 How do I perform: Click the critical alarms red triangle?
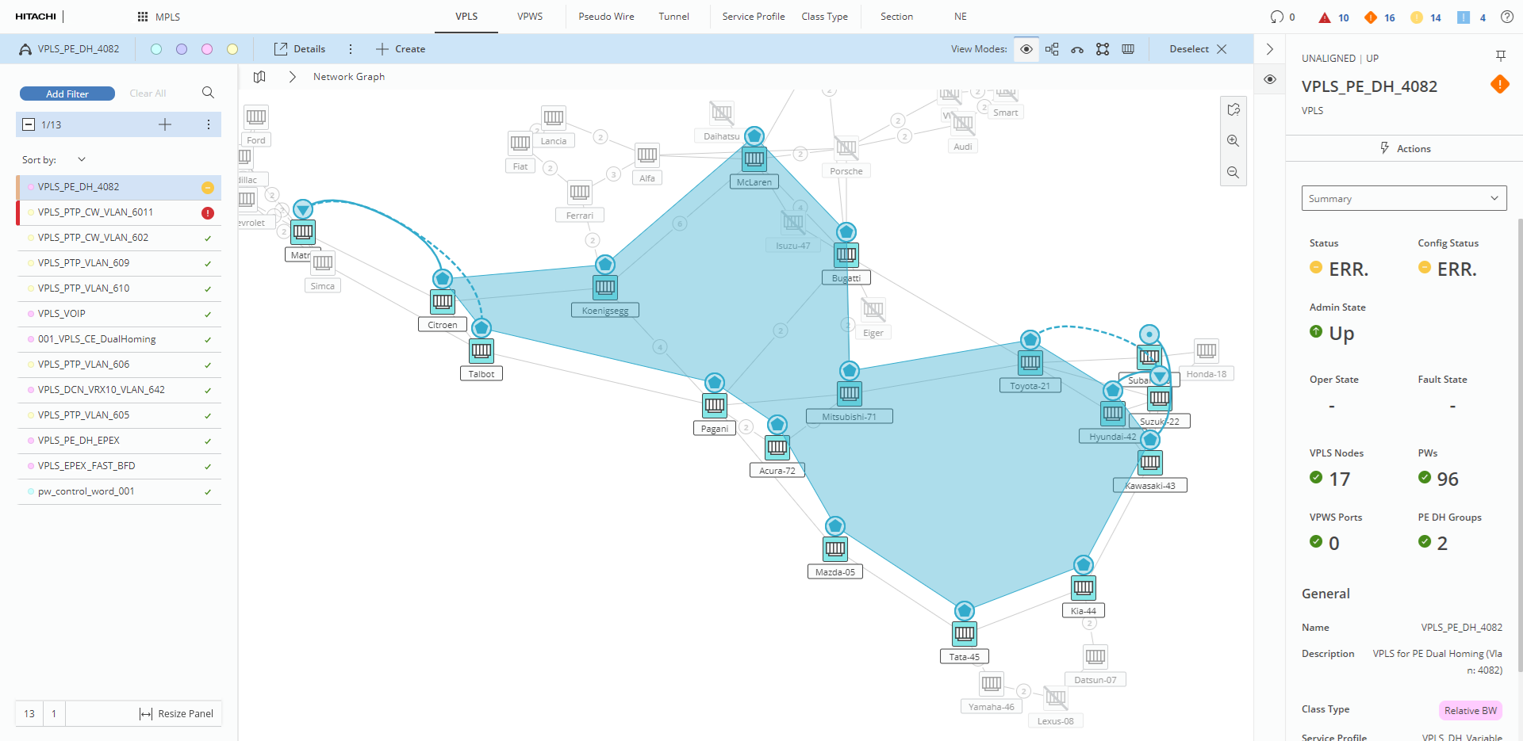click(x=1324, y=17)
